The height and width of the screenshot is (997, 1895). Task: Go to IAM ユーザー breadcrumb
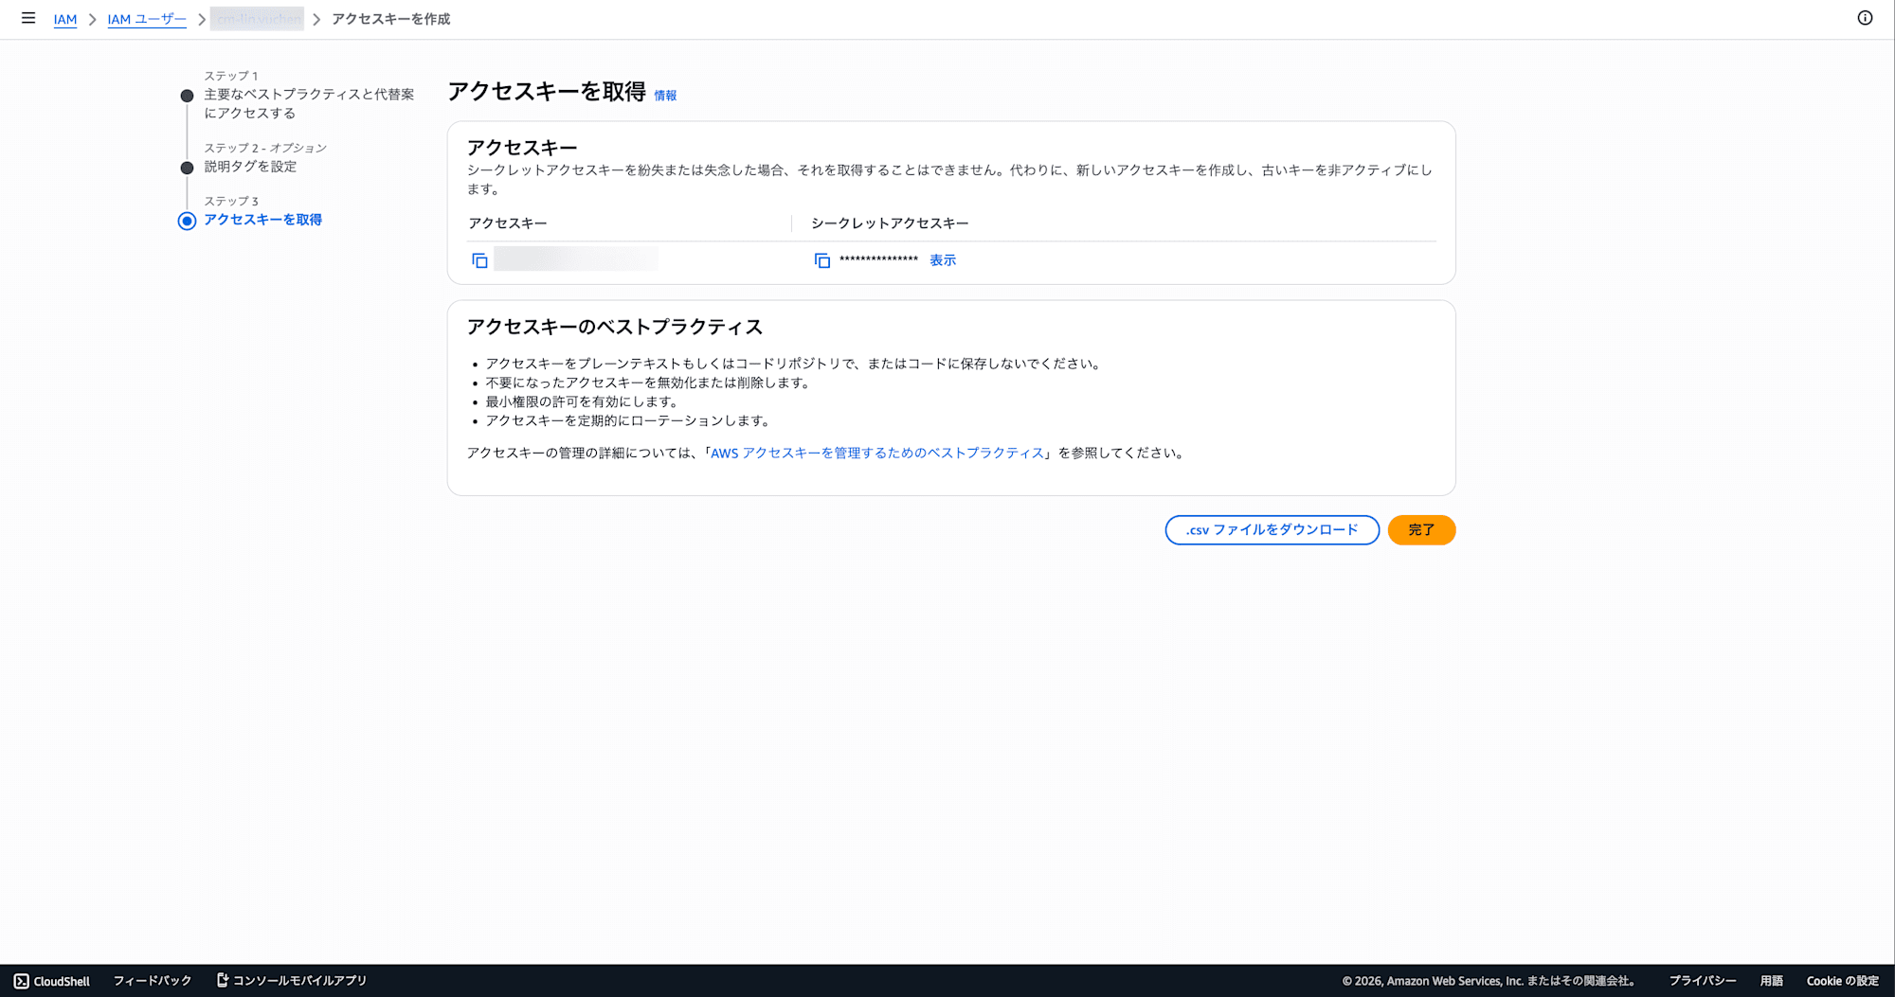point(147,19)
